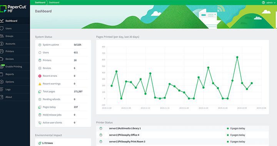Click printer icon for Philosophy Office 4
Image resolution: width=277 pixels, height=146 pixels.
pyautogui.click(x=101, y=135)
